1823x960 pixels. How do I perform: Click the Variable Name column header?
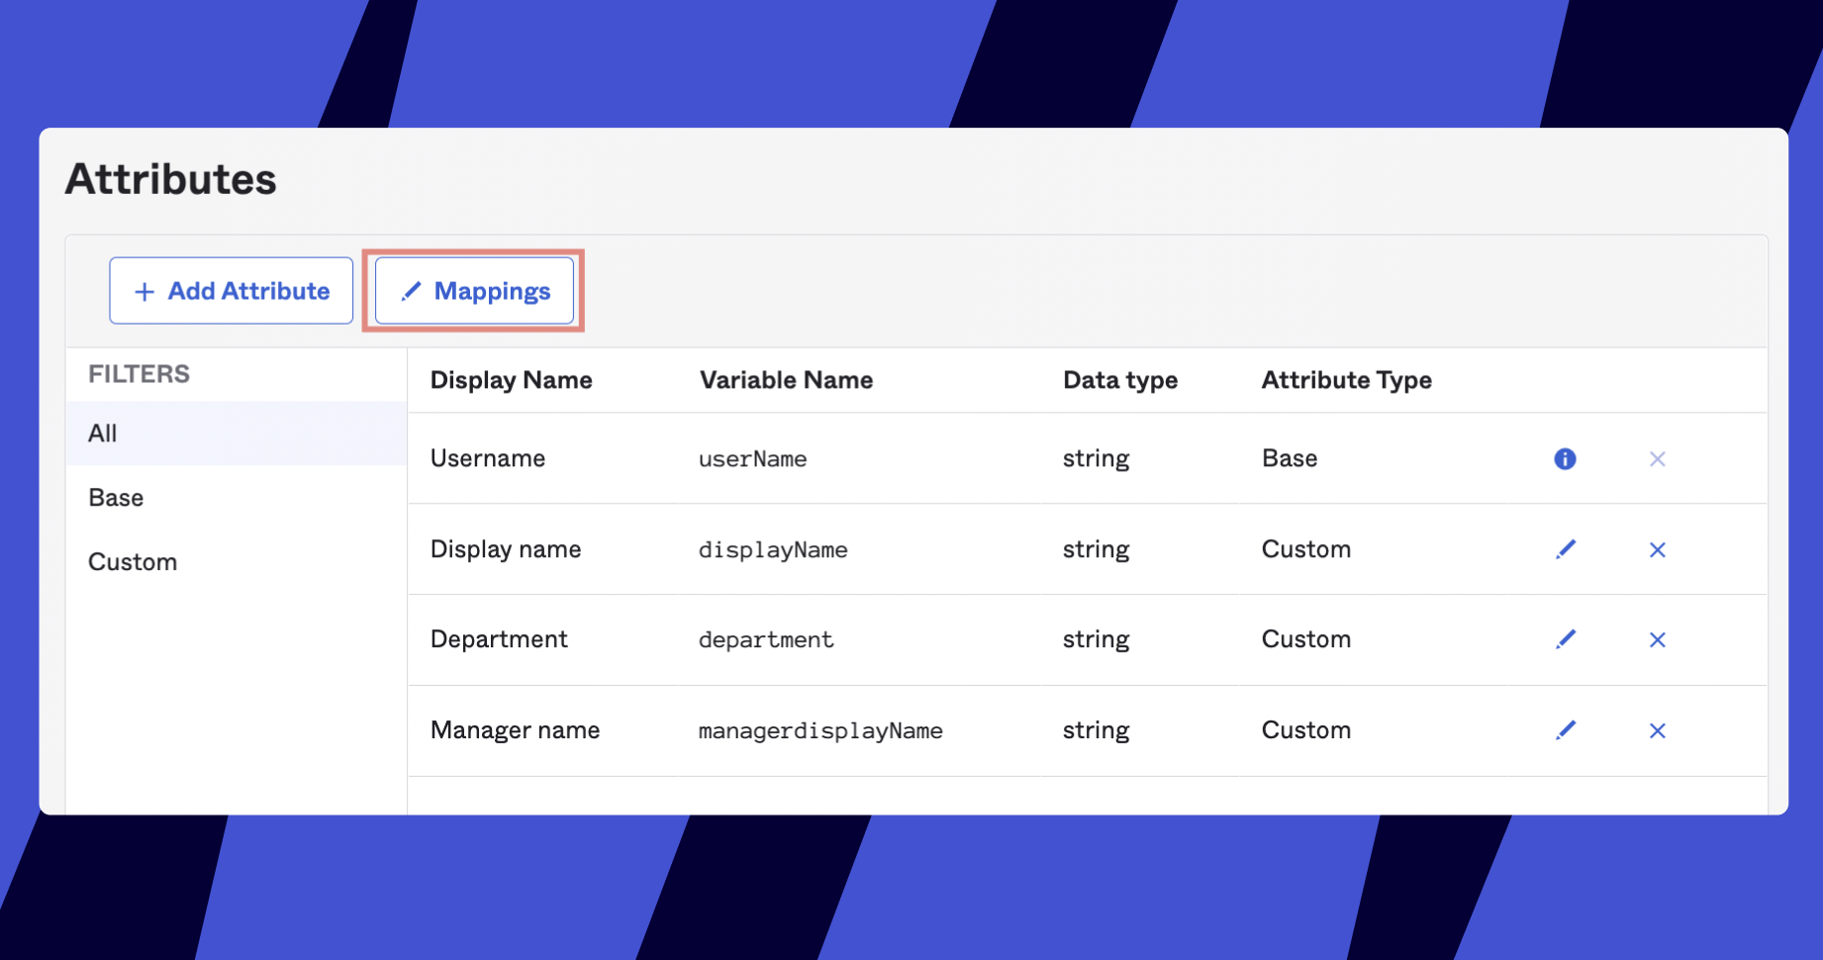pyautogui.click(x=786, y=380)
